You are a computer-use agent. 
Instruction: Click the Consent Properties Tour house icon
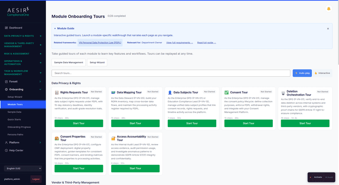(56, 138)
